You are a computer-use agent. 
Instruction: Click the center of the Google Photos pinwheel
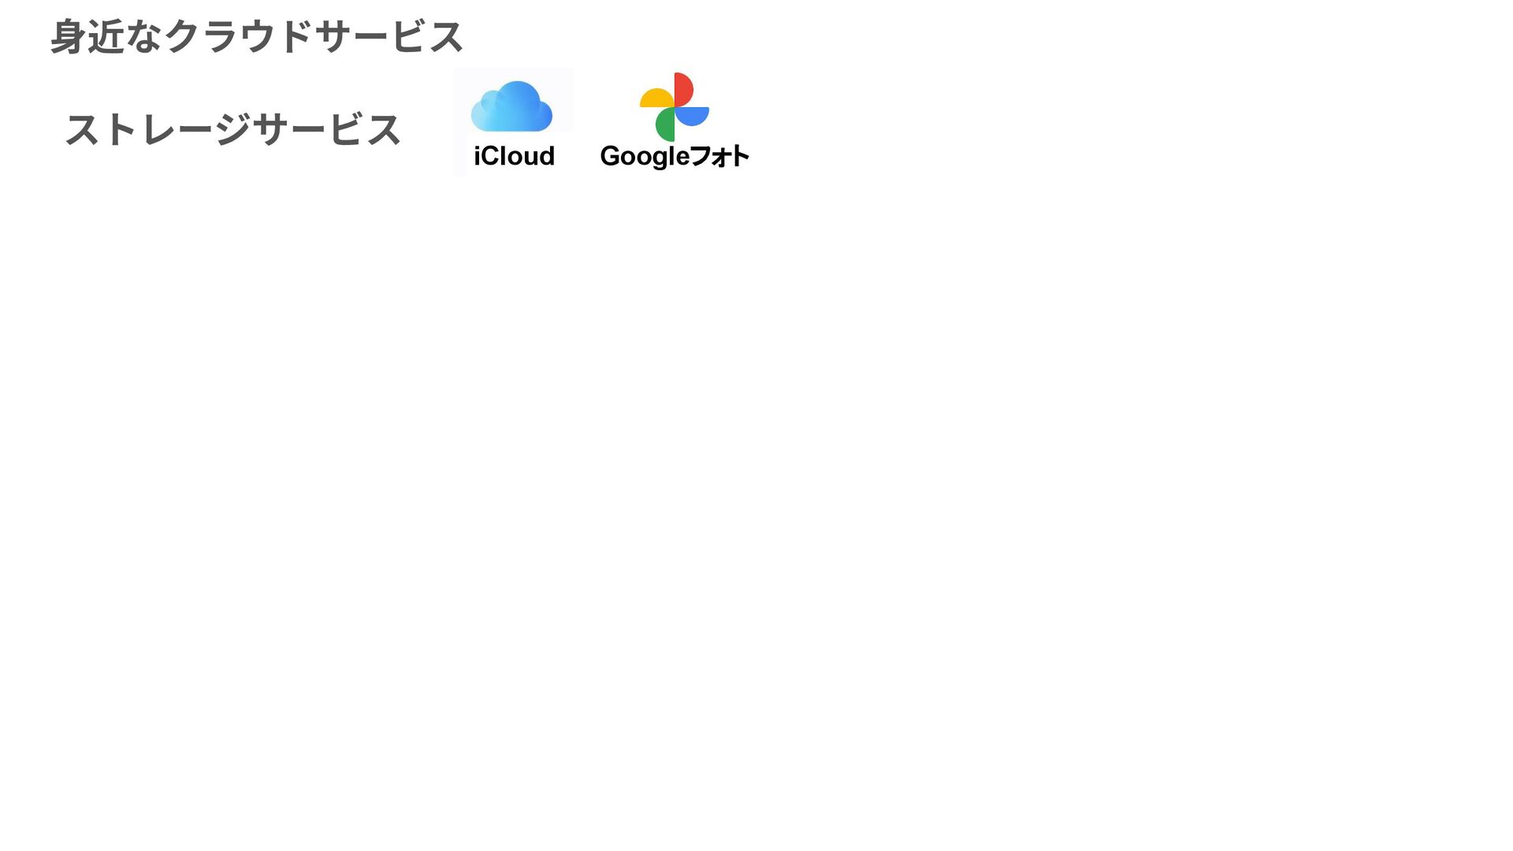675,107
